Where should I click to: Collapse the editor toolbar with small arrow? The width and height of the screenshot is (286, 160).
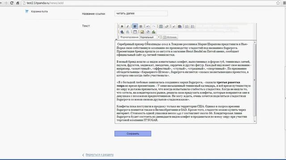(116, 39)
